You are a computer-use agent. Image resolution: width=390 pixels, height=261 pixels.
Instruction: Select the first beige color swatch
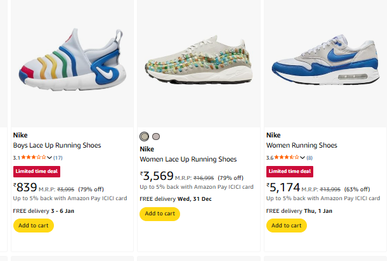coord(145,137)
